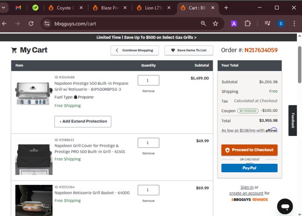Open the Extensions puzzle icon
Viewport: 302px width, 216px height.
[x=247, y=24]
